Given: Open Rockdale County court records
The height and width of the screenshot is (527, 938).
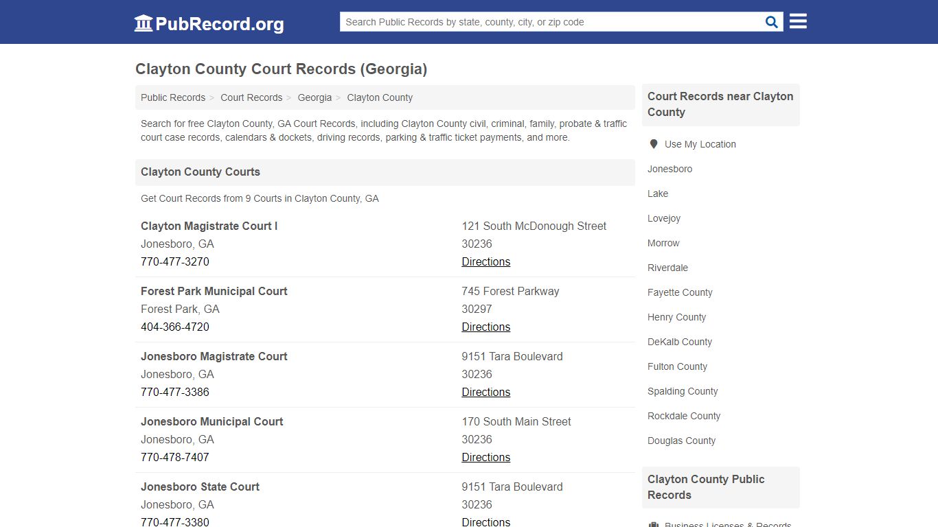Looking at the screenshot, I should coord(684,416).
